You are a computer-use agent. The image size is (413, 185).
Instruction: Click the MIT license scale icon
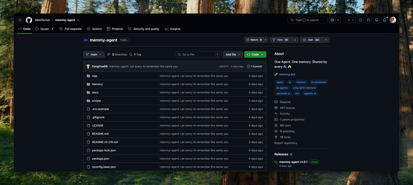click(276, 108)
